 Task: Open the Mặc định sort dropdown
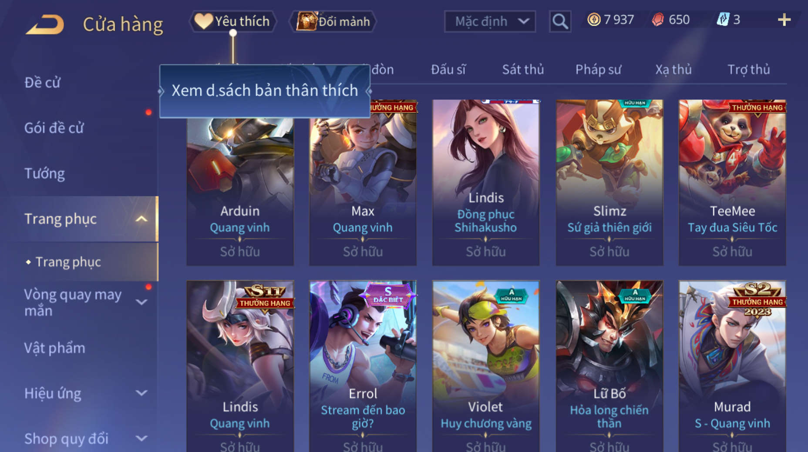(x=490, y=21)
